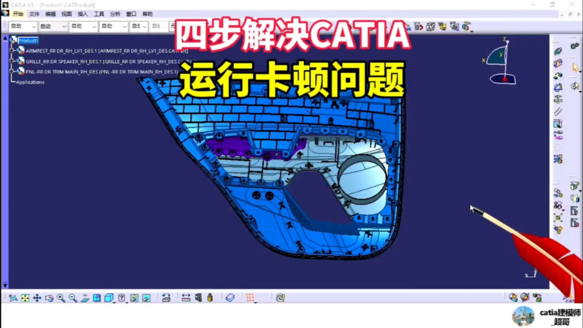This screenshot has width=583, height=328.
Task: Click the gears icon at right toolbar top
Action: [575, 46]
